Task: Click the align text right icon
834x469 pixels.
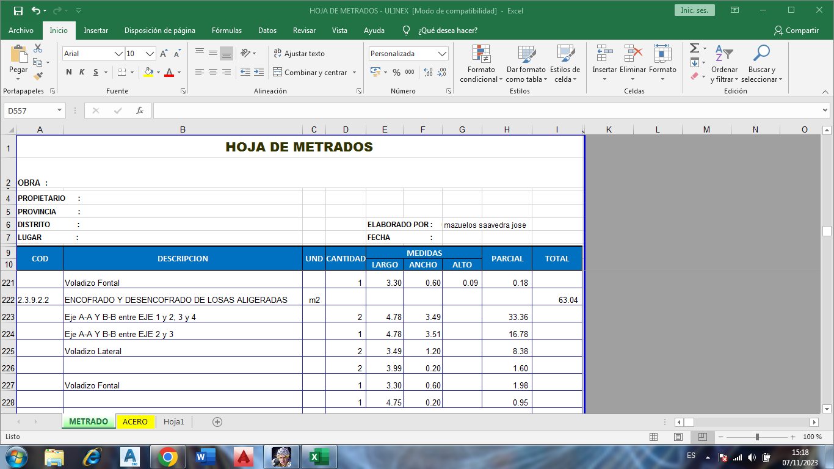Action: (x=227, y=72)
